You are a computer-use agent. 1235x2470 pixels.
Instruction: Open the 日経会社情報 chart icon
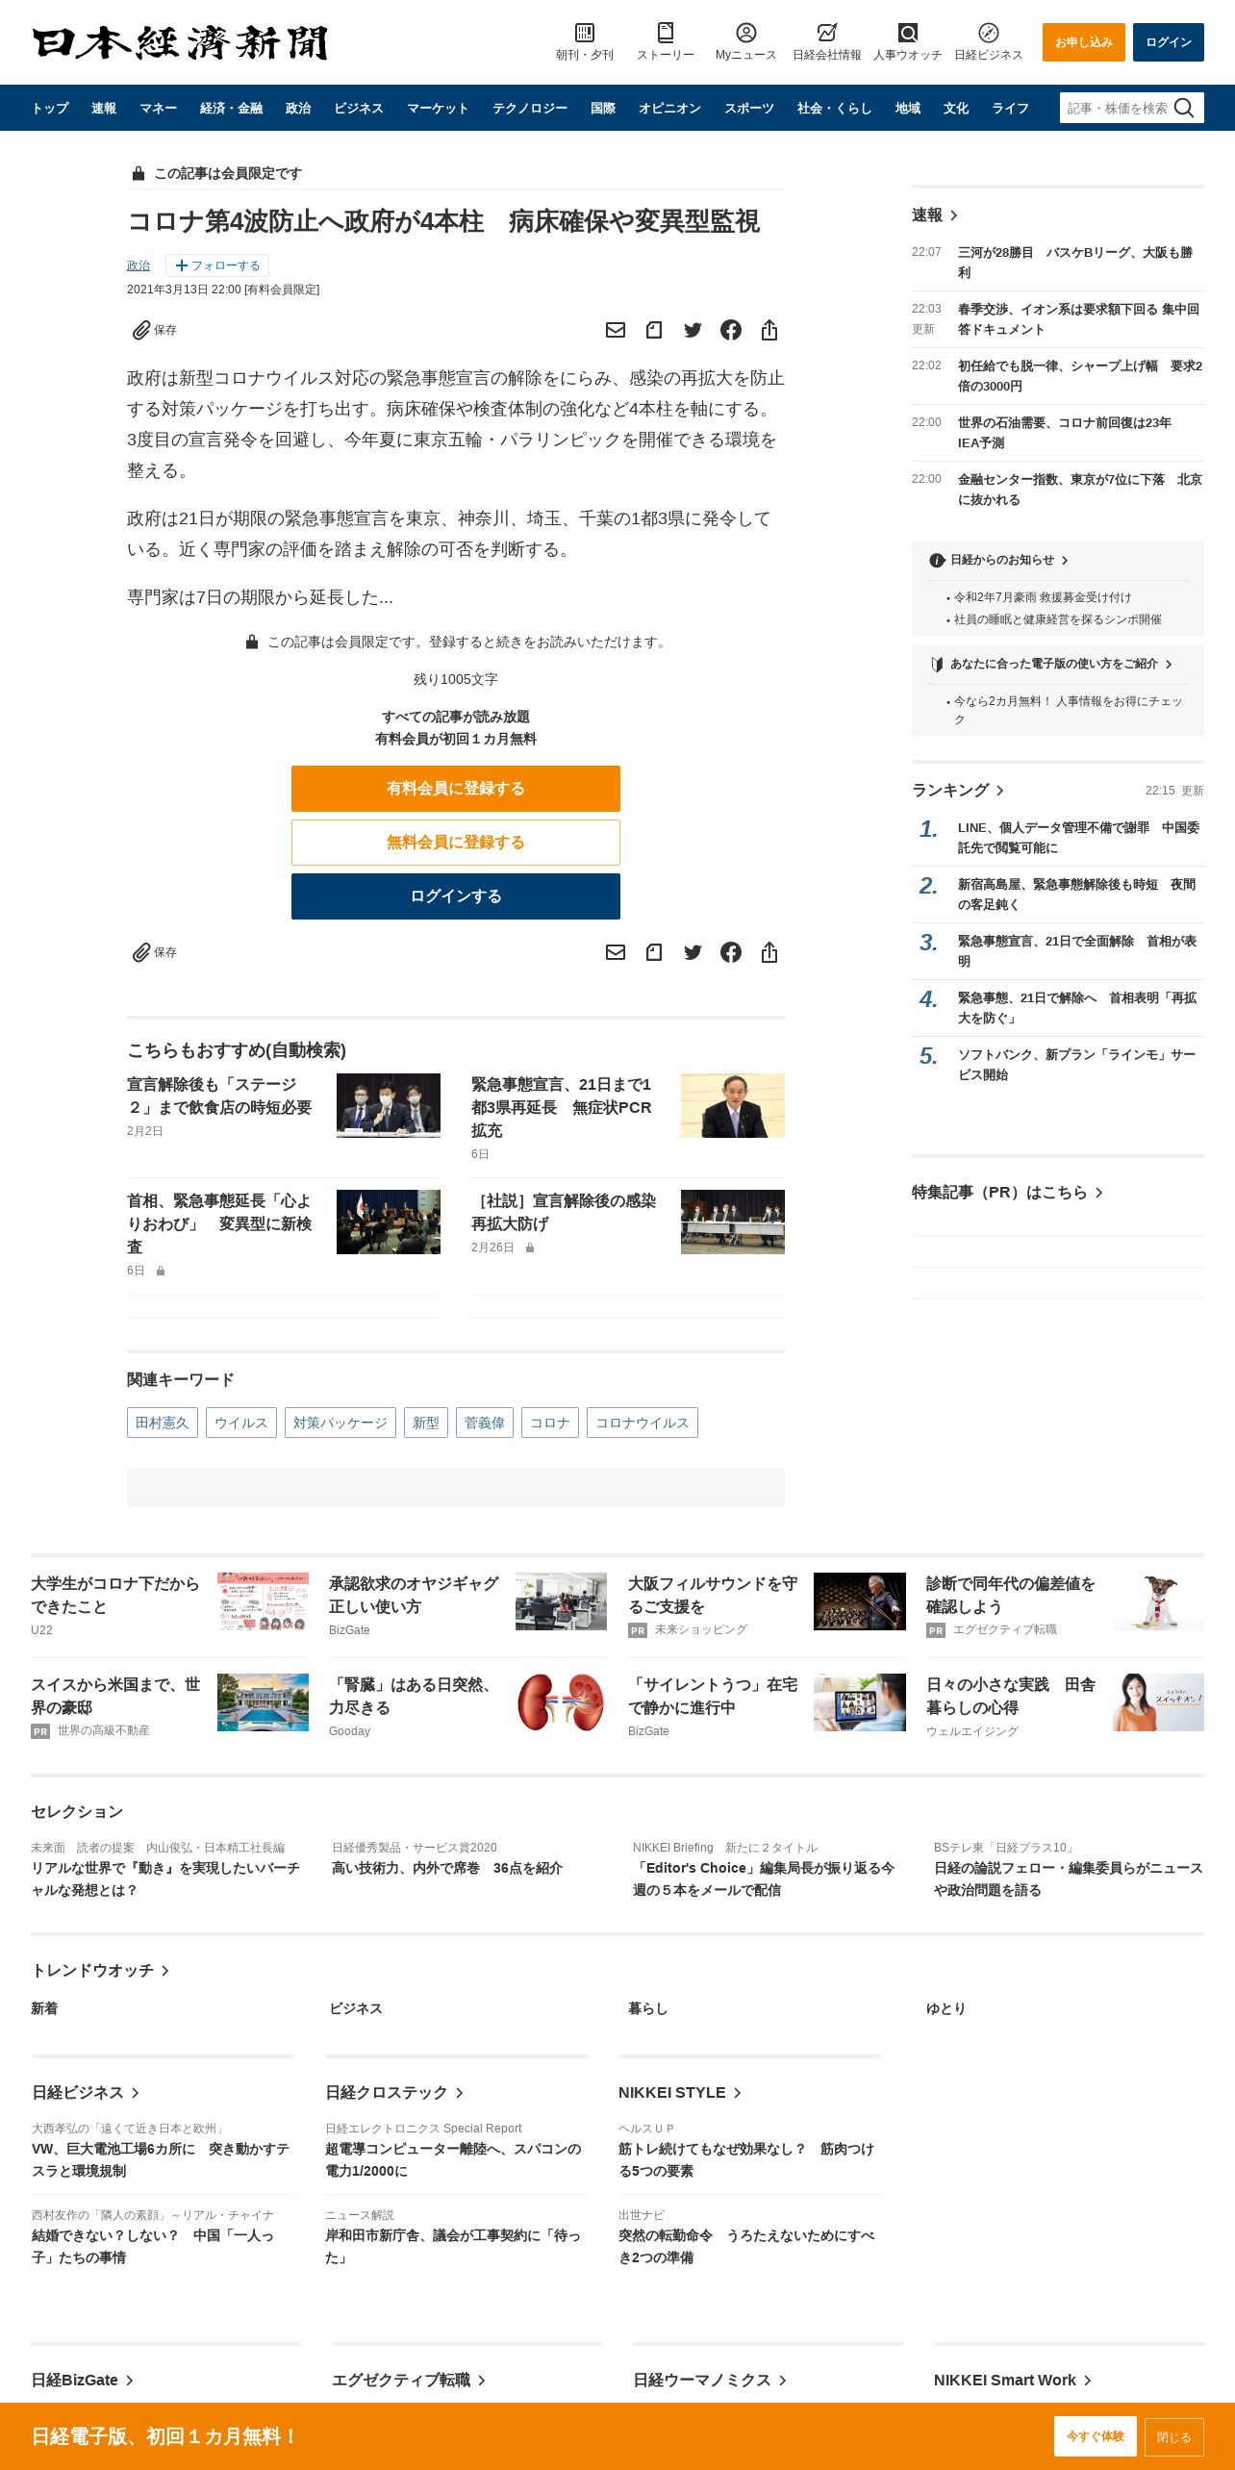point(826,33)
